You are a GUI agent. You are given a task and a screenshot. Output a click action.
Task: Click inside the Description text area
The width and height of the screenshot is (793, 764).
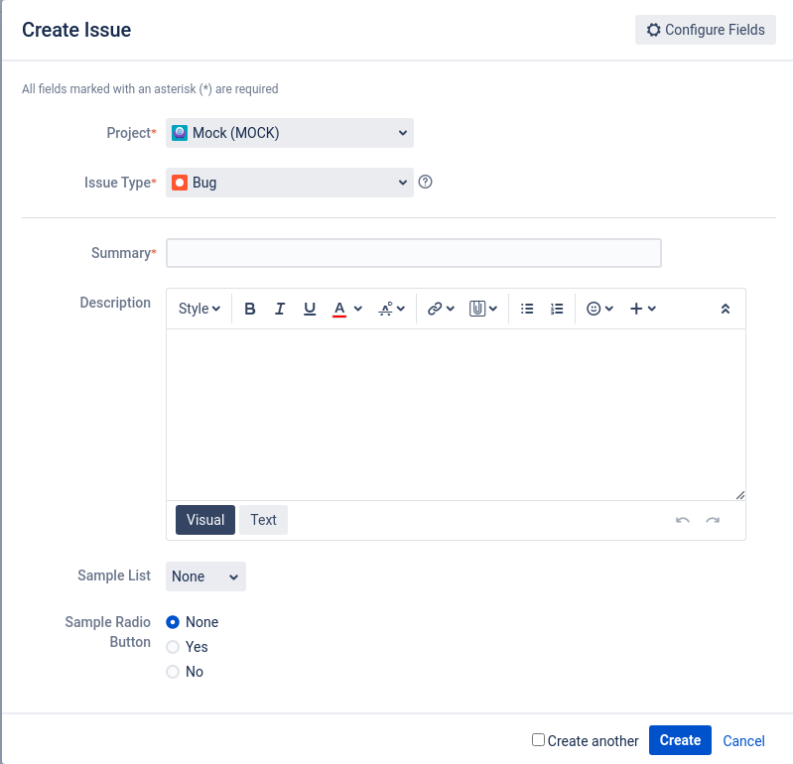click(456, 415)
